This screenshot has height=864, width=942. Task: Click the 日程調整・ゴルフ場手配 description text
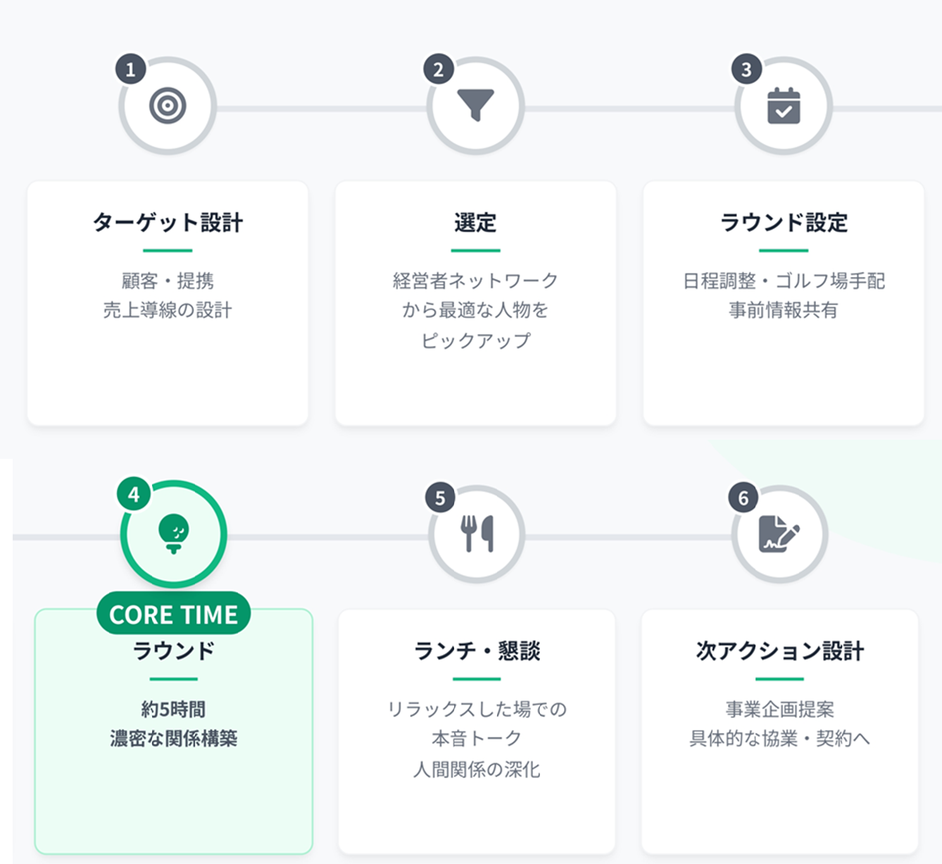pyautogui.click(x=784, y=281)
